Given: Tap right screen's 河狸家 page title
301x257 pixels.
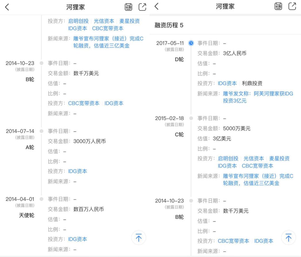Looking at the screenshot, I should point(225,6).
